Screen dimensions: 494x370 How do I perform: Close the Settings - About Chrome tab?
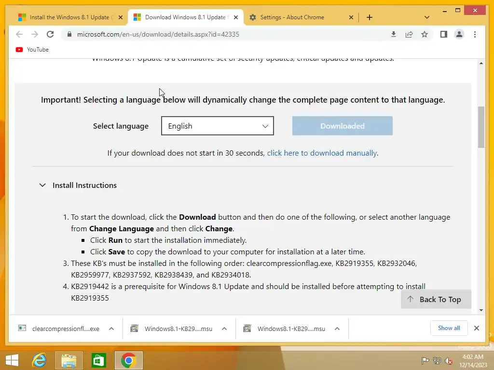pyautogui.click(x=351, y=17)
